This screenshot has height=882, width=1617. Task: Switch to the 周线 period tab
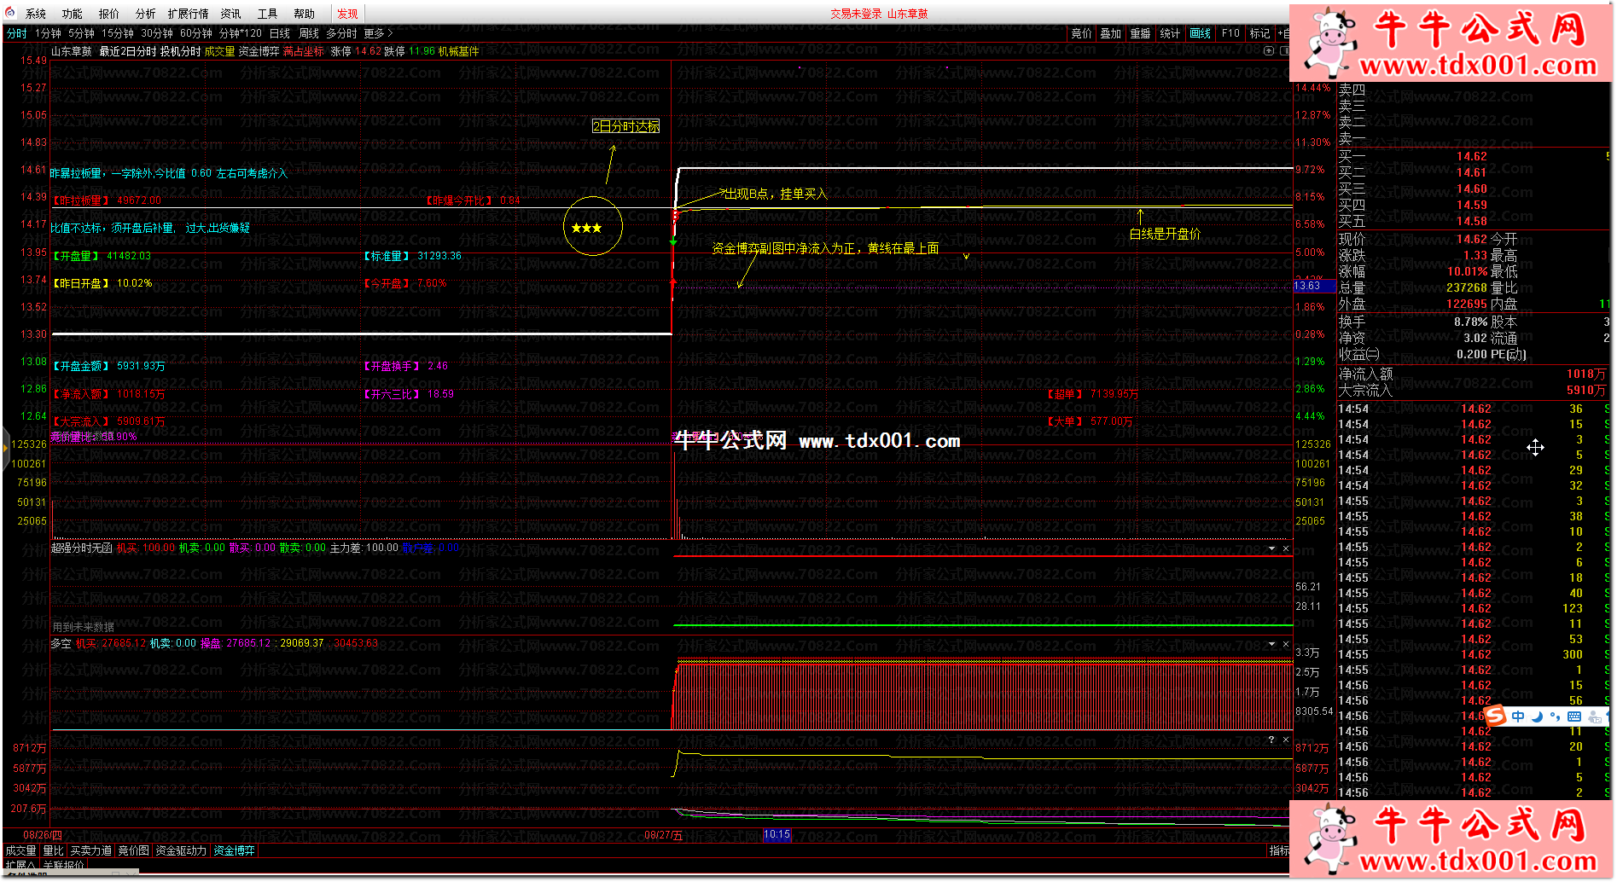pyautogui.click(x=309, y=33)
